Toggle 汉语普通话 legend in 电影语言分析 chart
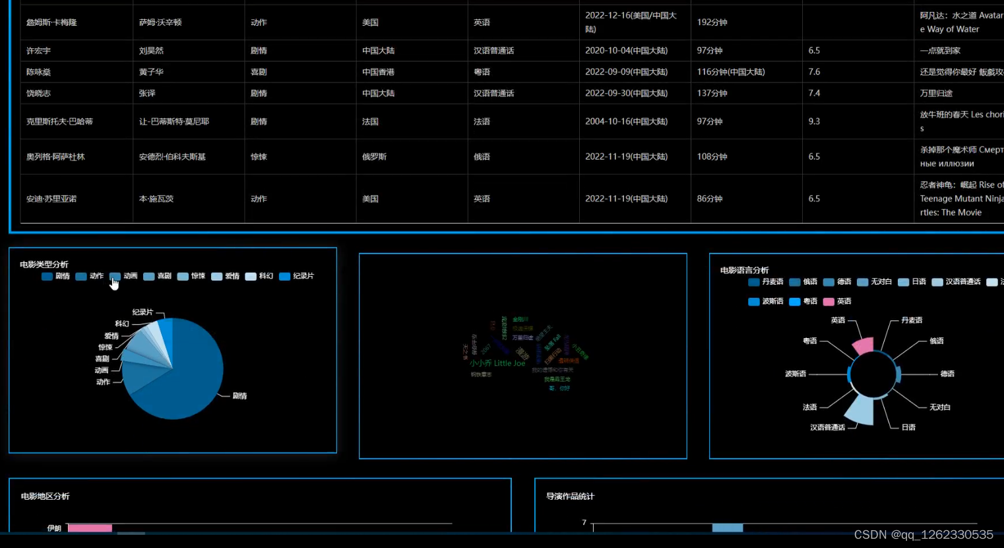Image resolution: width=1004 pixels, height=548 pixels. (x=957, y=282)
